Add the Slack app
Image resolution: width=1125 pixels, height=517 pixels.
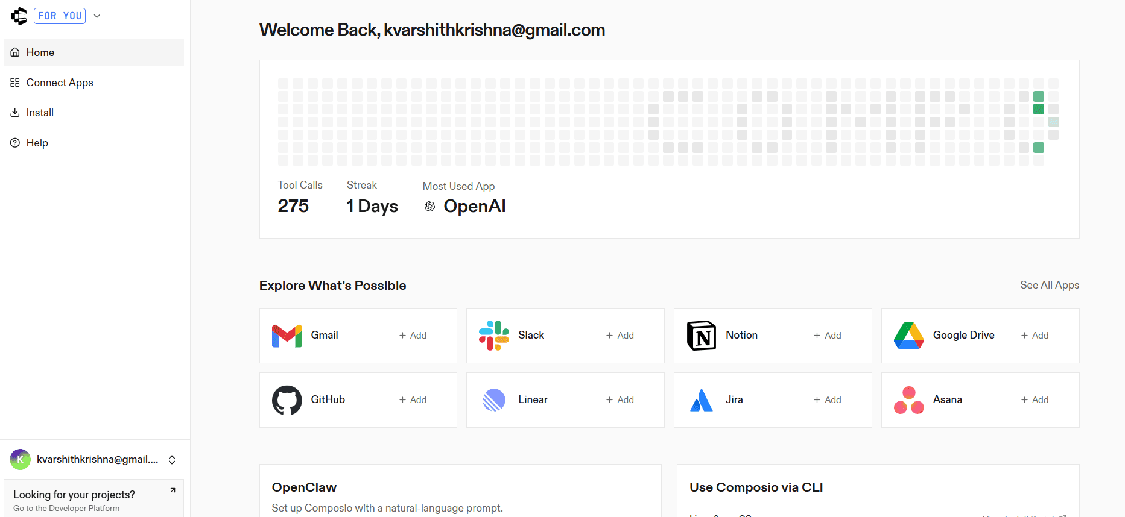620,336
